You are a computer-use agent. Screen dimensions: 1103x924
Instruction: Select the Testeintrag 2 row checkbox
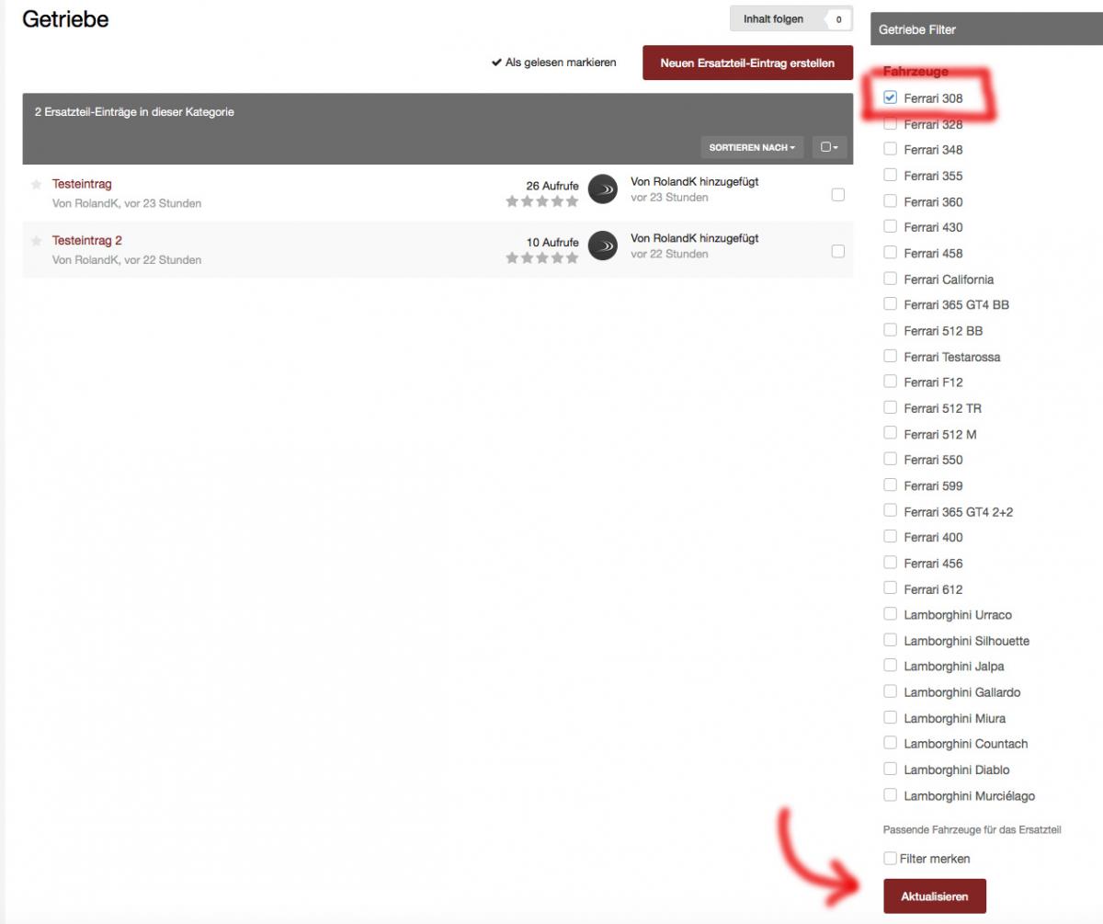837,251
